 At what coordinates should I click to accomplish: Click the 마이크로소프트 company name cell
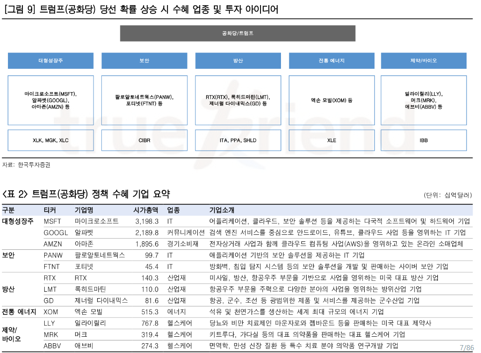97,221
